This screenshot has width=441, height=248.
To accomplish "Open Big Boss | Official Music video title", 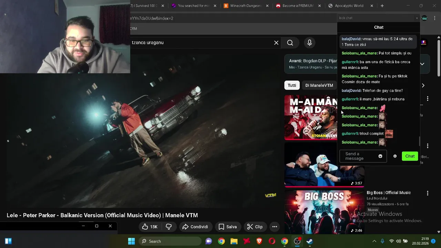I will (389, 193).
